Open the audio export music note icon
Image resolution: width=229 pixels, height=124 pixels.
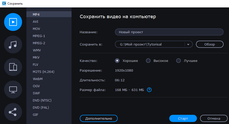click(x=13, y=44)
